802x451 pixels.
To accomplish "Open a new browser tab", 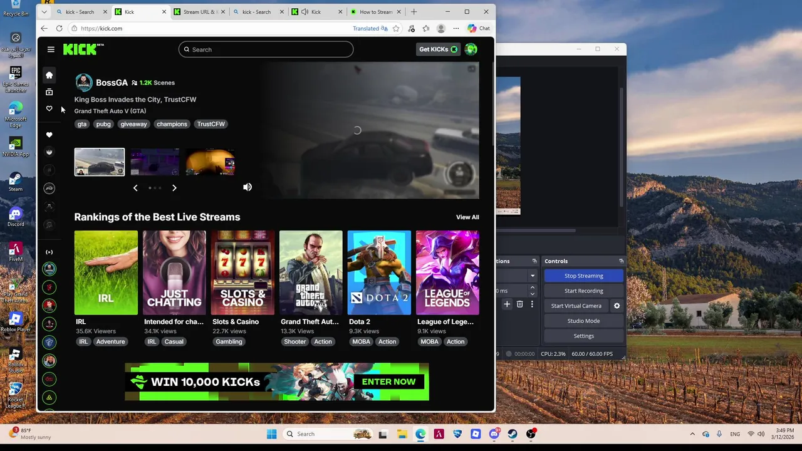I will pyautogui.click(x=414, y=12).
